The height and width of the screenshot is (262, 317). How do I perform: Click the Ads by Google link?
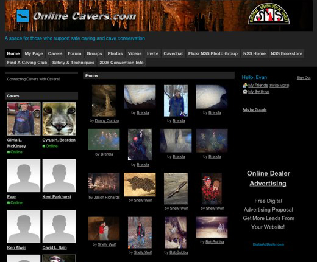(x=254, y=109)
